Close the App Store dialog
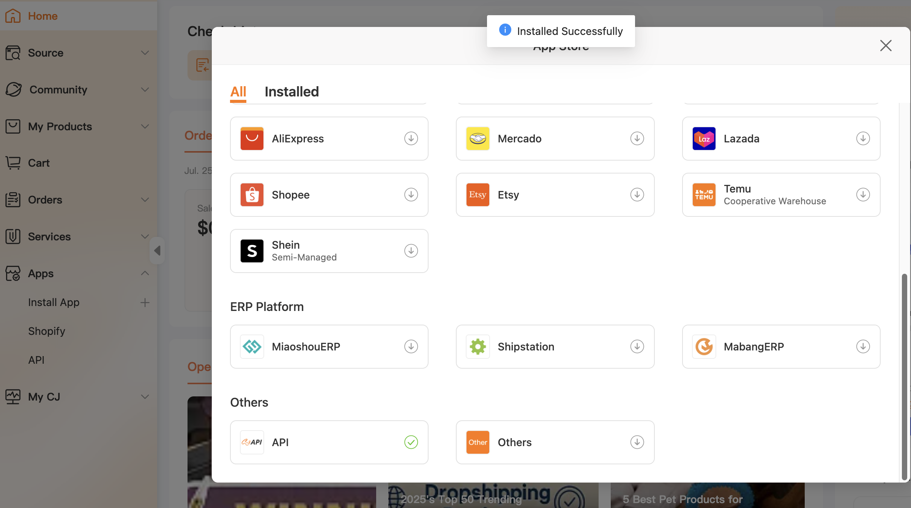 pyautogui.click(x=886, y=46)
